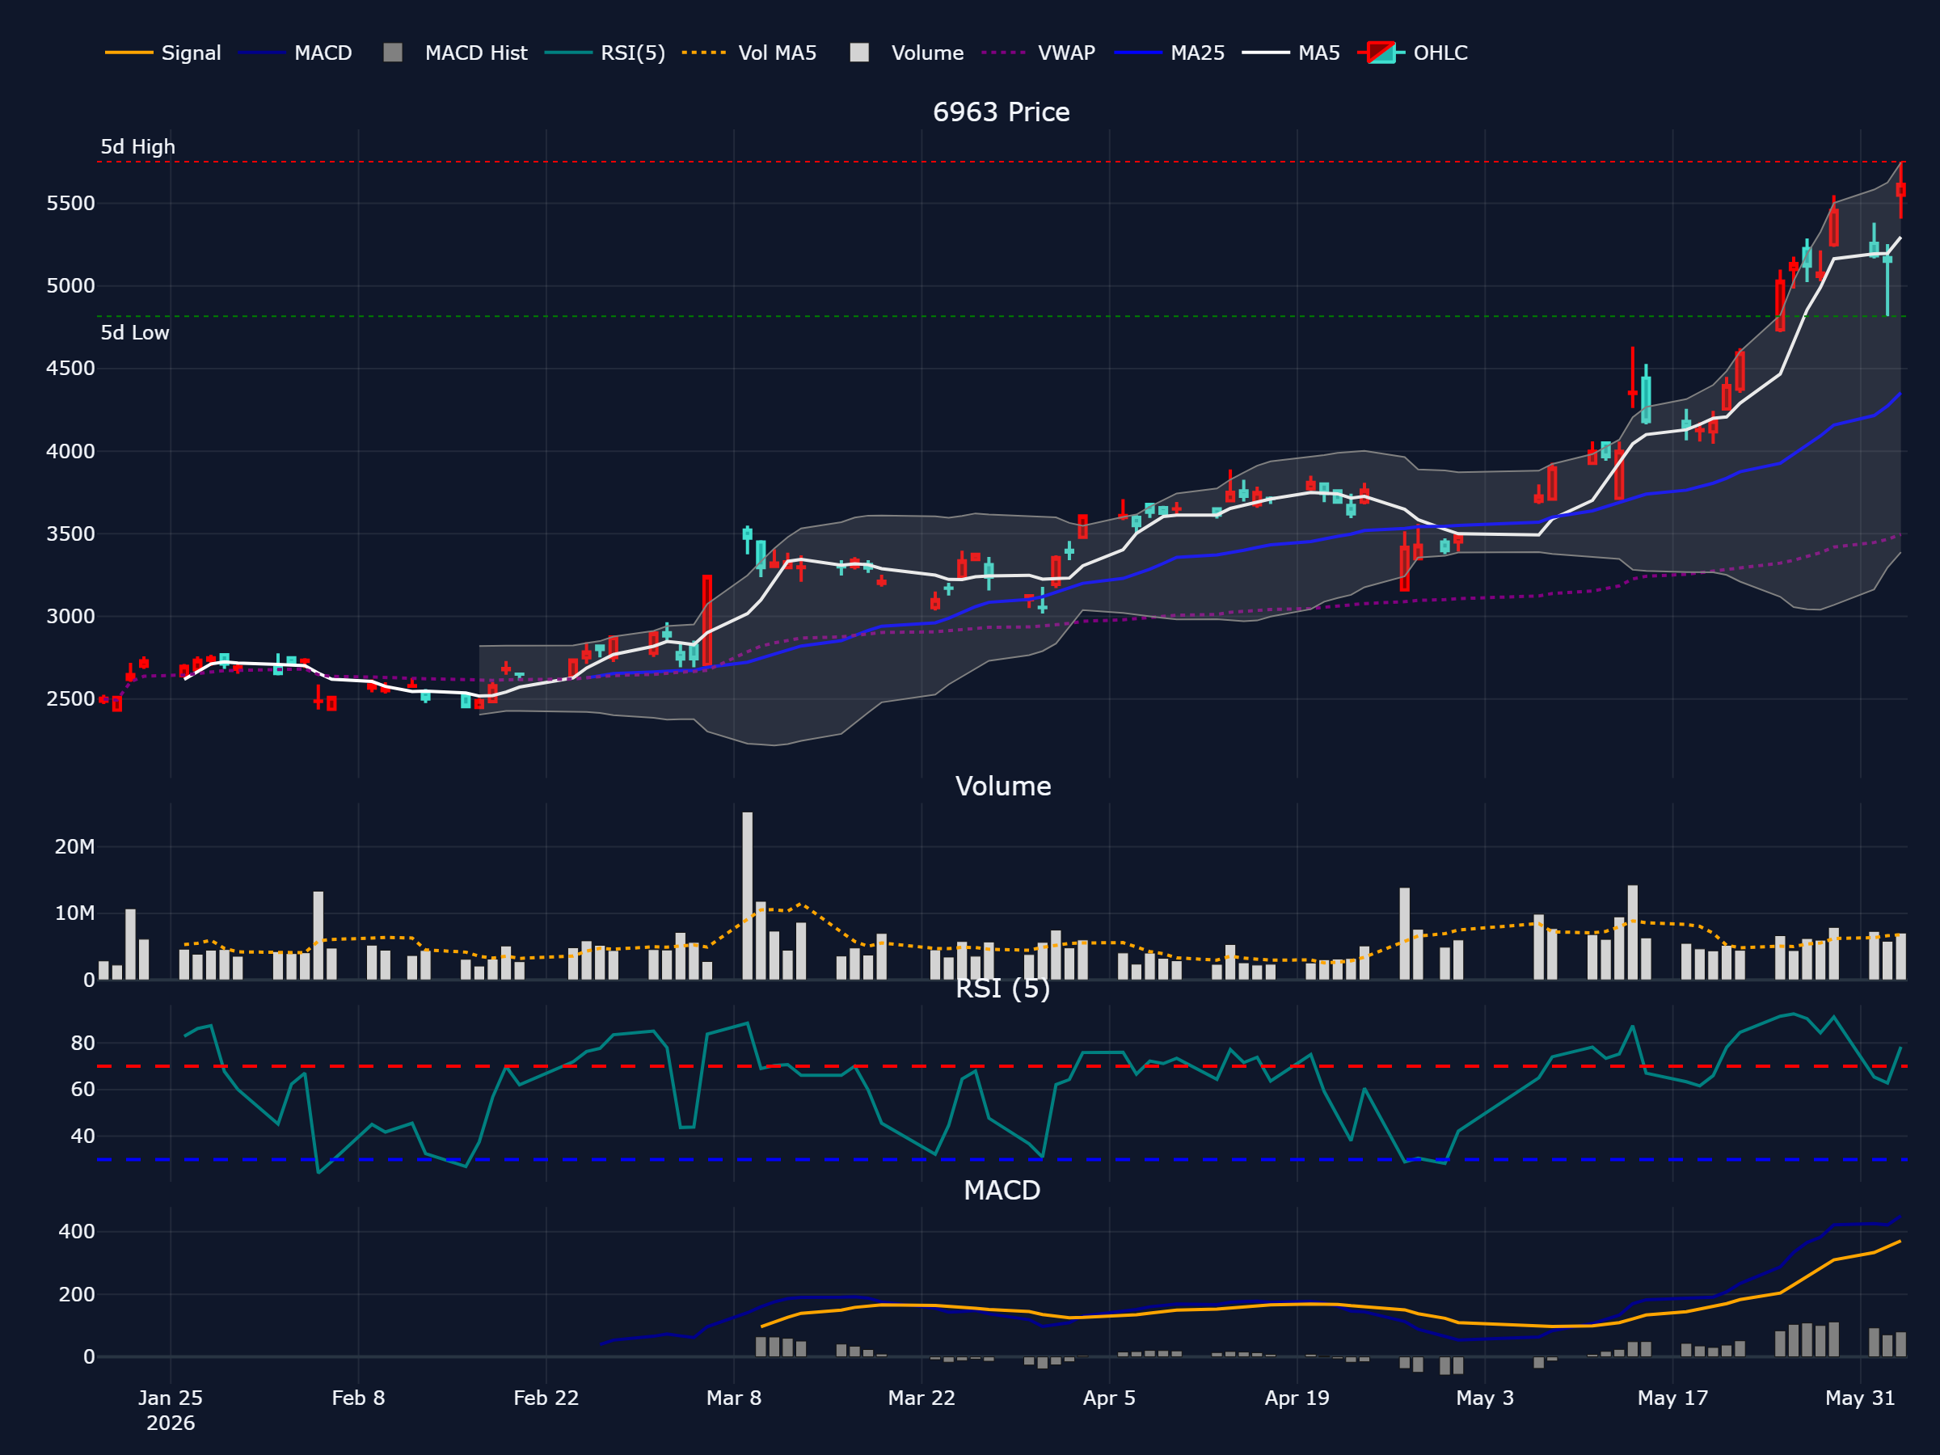Toggle the MA25 legend entry
1940x1455 pixels.
[1170, 53]
